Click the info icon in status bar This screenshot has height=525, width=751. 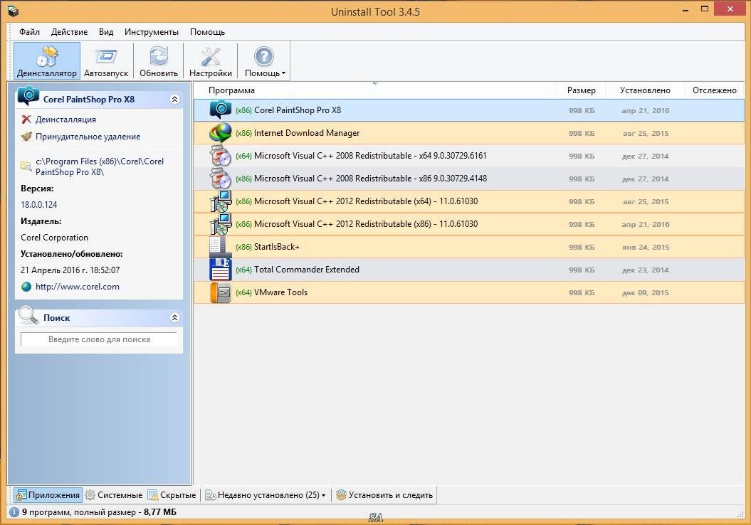14,512
